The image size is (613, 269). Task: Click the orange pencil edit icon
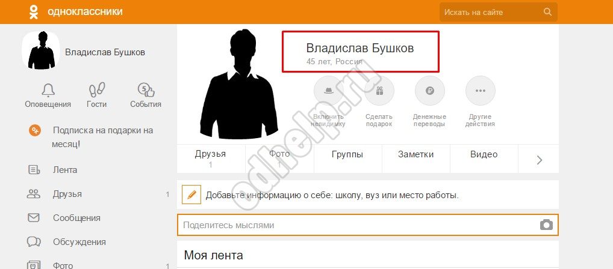click(x=191, y=195)
